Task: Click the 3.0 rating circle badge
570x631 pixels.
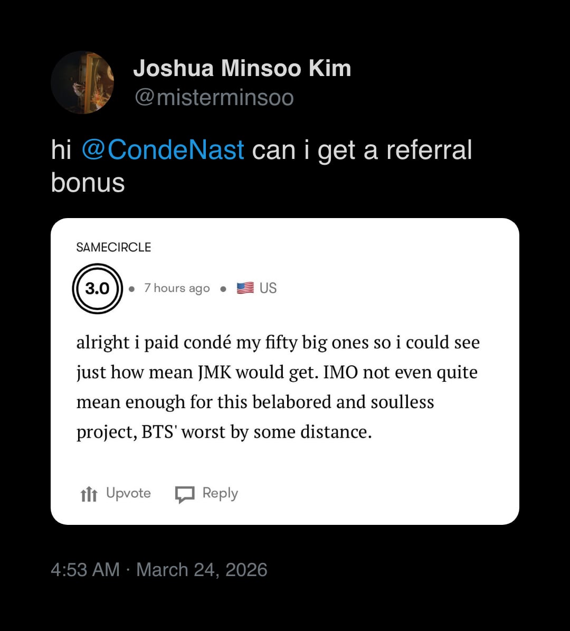Action: tap(97, 288)
